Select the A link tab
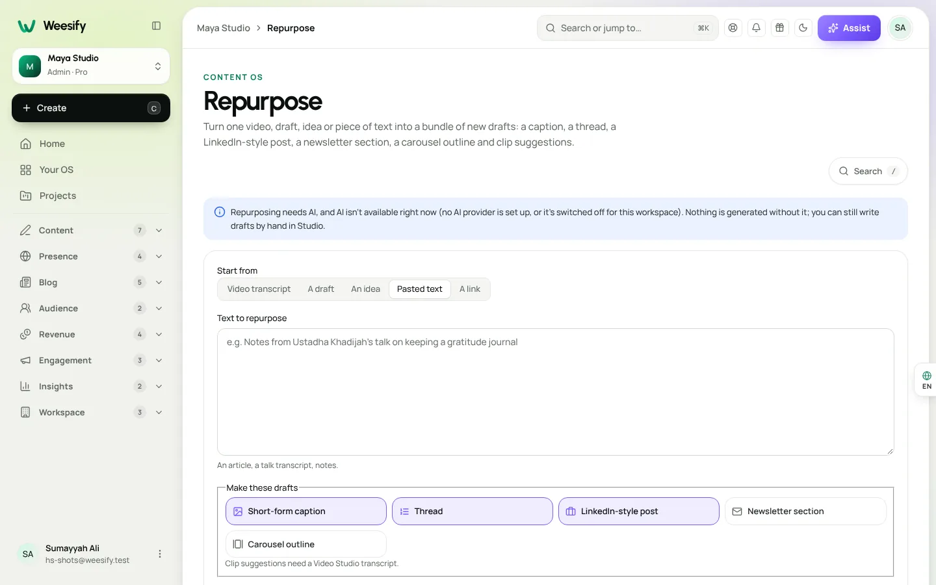This screenshot has width=936, height=585. tap(470, 289)
